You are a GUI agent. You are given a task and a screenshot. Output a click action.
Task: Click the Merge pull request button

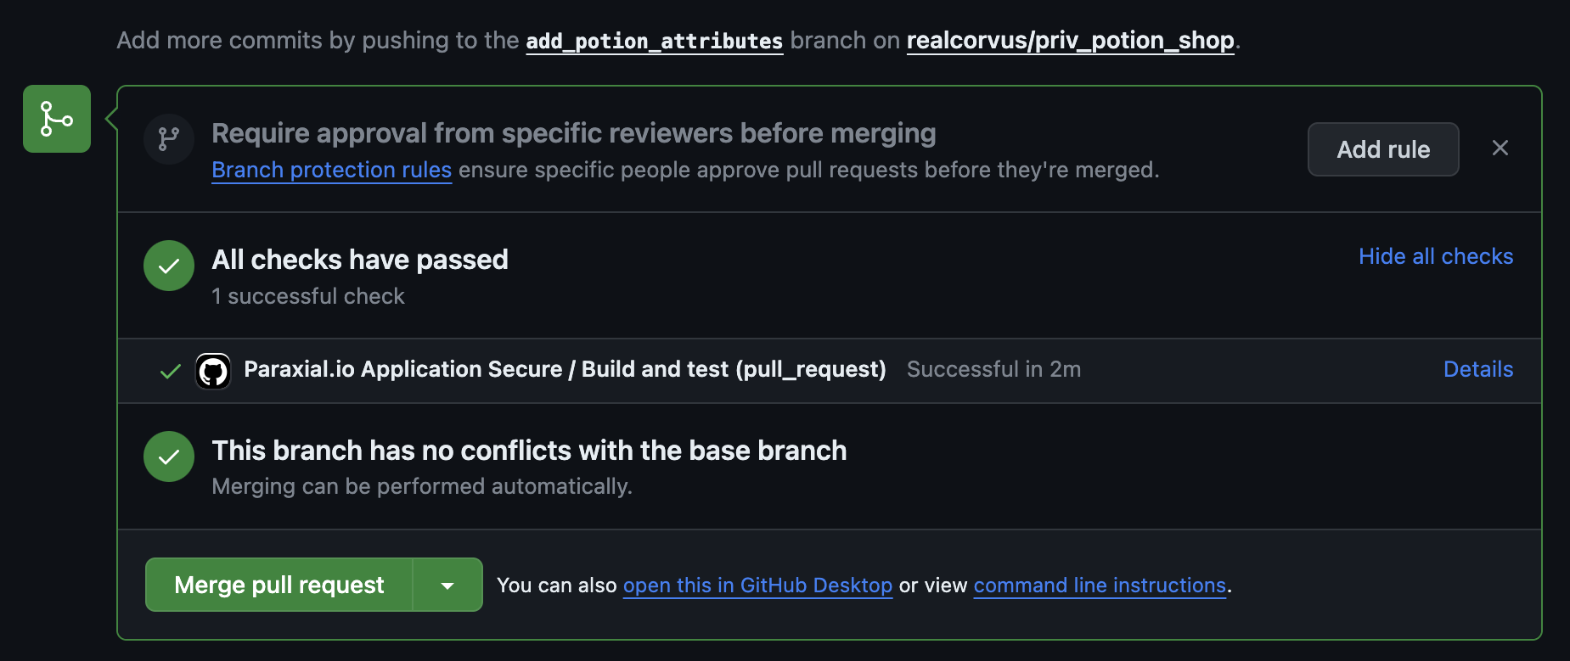coord(279,585)
